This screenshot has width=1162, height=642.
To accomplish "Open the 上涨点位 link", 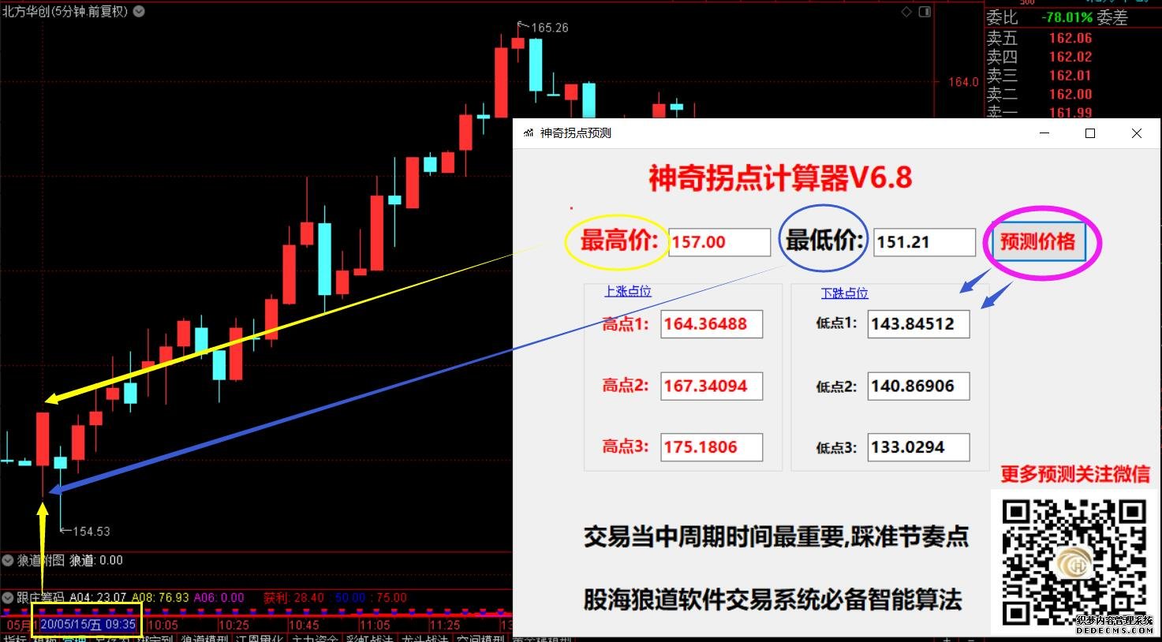I will 627,292.
